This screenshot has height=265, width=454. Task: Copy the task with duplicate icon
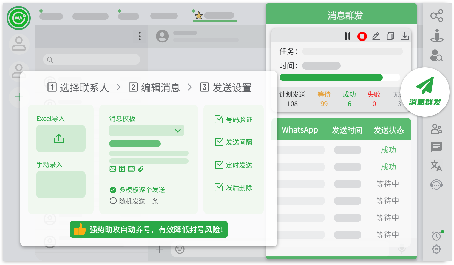pyautogui.click(x=390, y=36)
